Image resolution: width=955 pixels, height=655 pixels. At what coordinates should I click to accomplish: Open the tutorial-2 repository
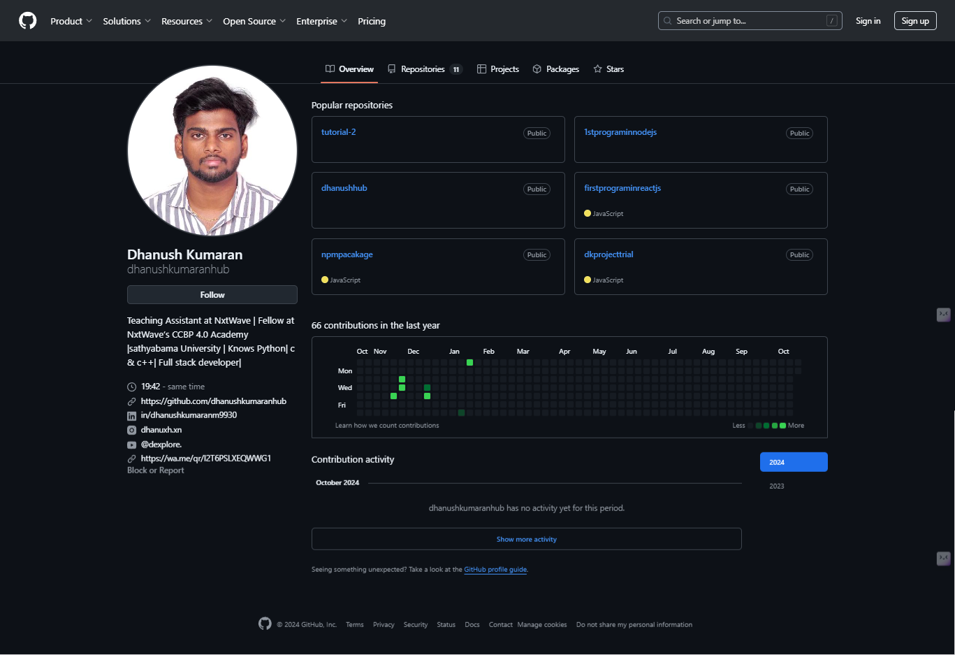[338, 132]
